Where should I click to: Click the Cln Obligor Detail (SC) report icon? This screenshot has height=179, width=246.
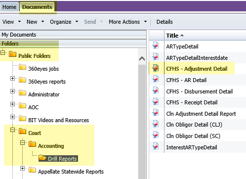pyautogui.click(x=156, y=135)
